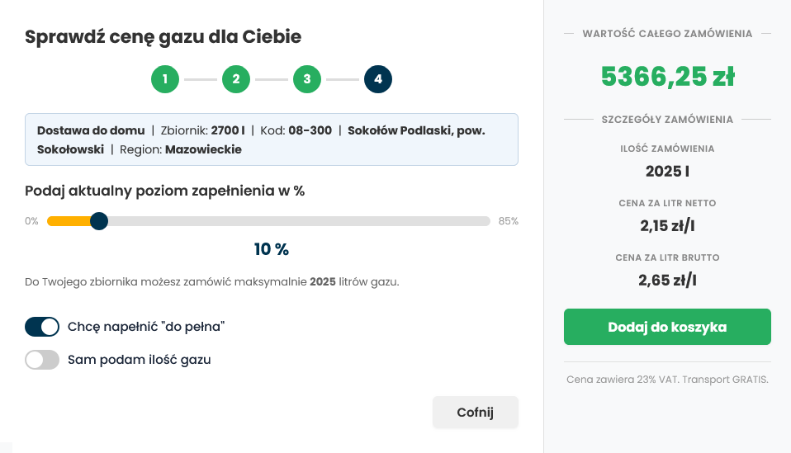Image resolution: width=791 pixels, height=453 pixels.
Task: Enable "Sam podam ilość gazu" switch
Action: [42, 360]
